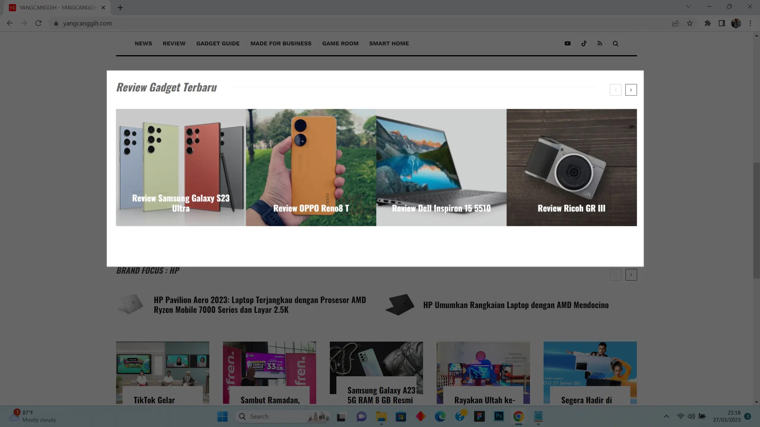Open the YouTube channel icon

[x=567, y=44]
